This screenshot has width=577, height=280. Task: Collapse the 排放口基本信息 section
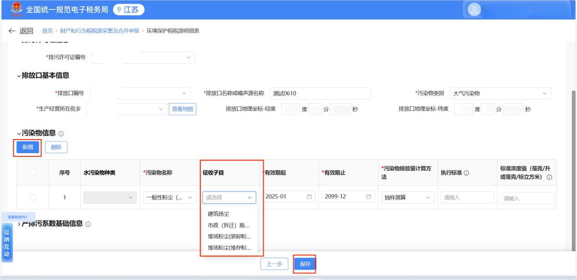19,76
